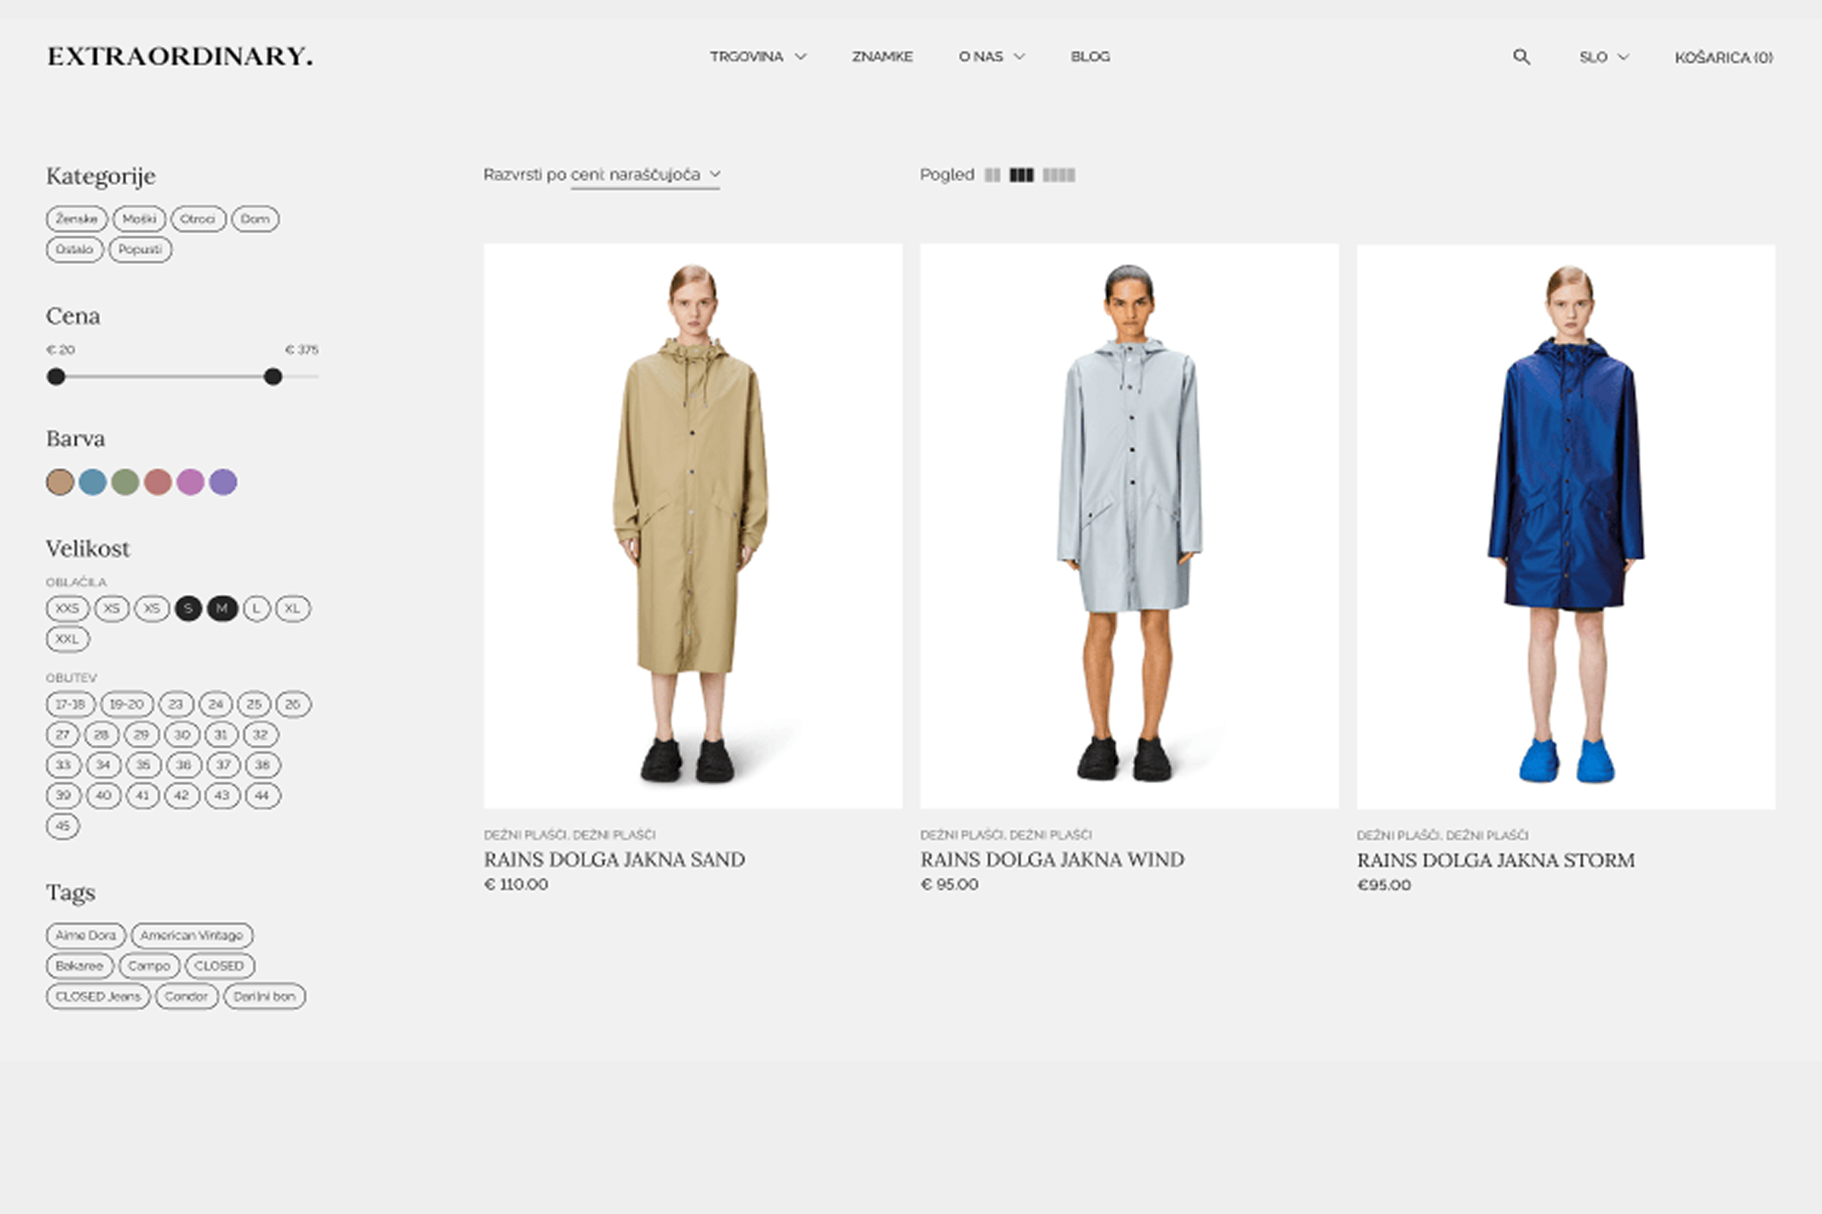Open cart KOŠARICA (0)
This screenshot has height=1214, width=1822.
[x=1723, y=58]
